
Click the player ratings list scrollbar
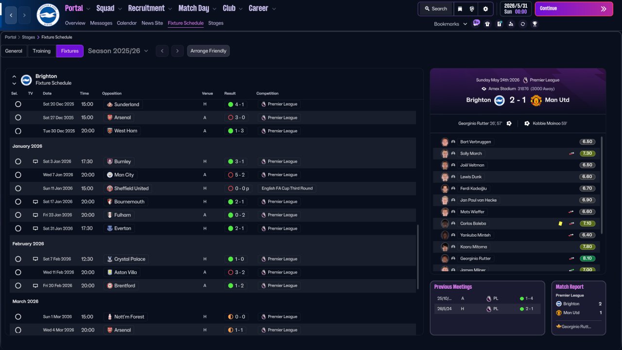pyautogui.click(x=602, y=185)
